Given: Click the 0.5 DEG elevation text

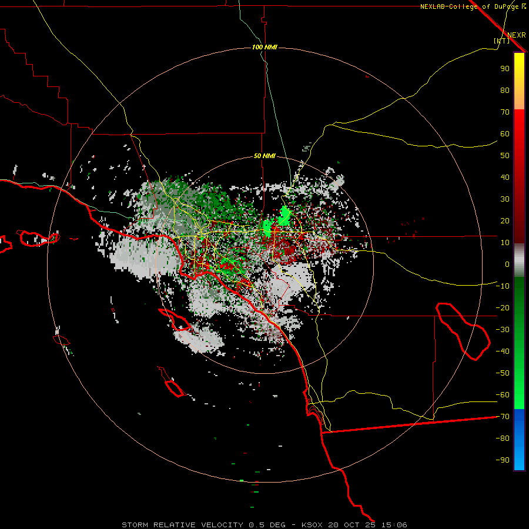Looking at the screenshot, I should pyautogui.click(x=267, y=525).
